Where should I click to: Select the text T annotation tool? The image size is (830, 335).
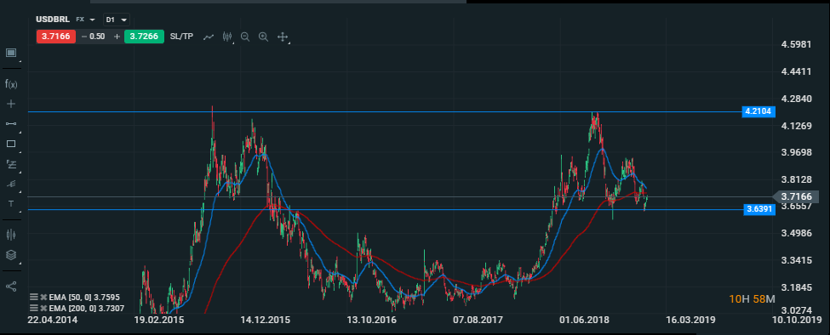click(x=11, y=204)
